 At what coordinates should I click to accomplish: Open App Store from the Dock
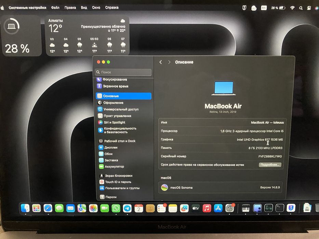[x=218, y=208]
